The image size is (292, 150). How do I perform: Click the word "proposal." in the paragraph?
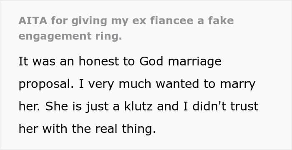click(x=46, y=84)
